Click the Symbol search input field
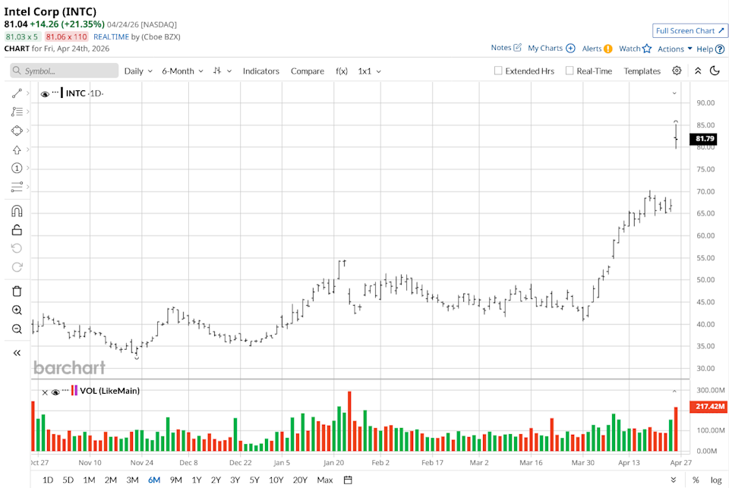Viewport: 729px width, 488px height. coord(65,71)
